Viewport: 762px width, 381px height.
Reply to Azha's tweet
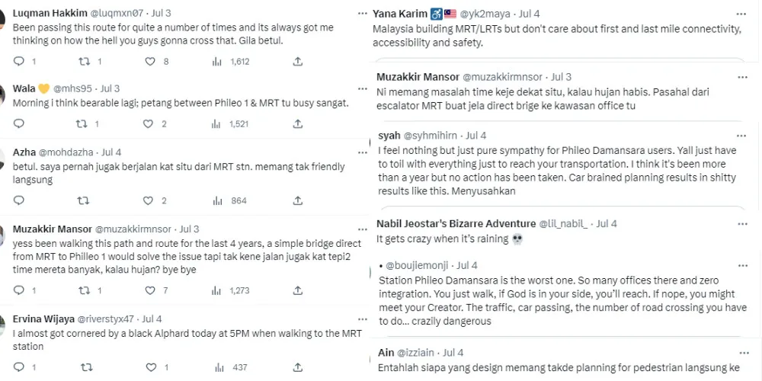click(x=19, y=200)
